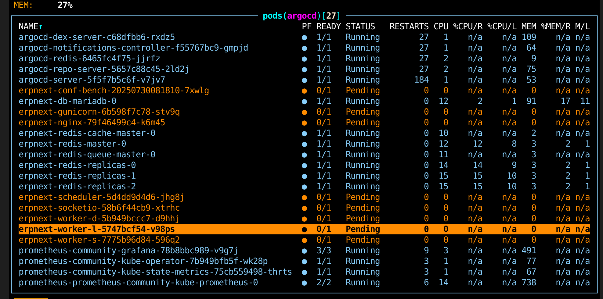Select argocd-repo-server-5657c88c45-2ld2j pod

pyautogui.click(x=304, y=69)
